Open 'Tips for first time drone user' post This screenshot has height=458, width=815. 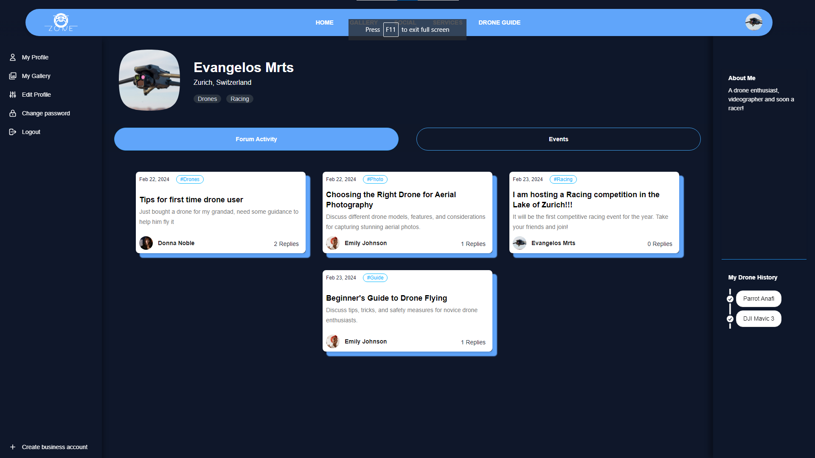191,200
